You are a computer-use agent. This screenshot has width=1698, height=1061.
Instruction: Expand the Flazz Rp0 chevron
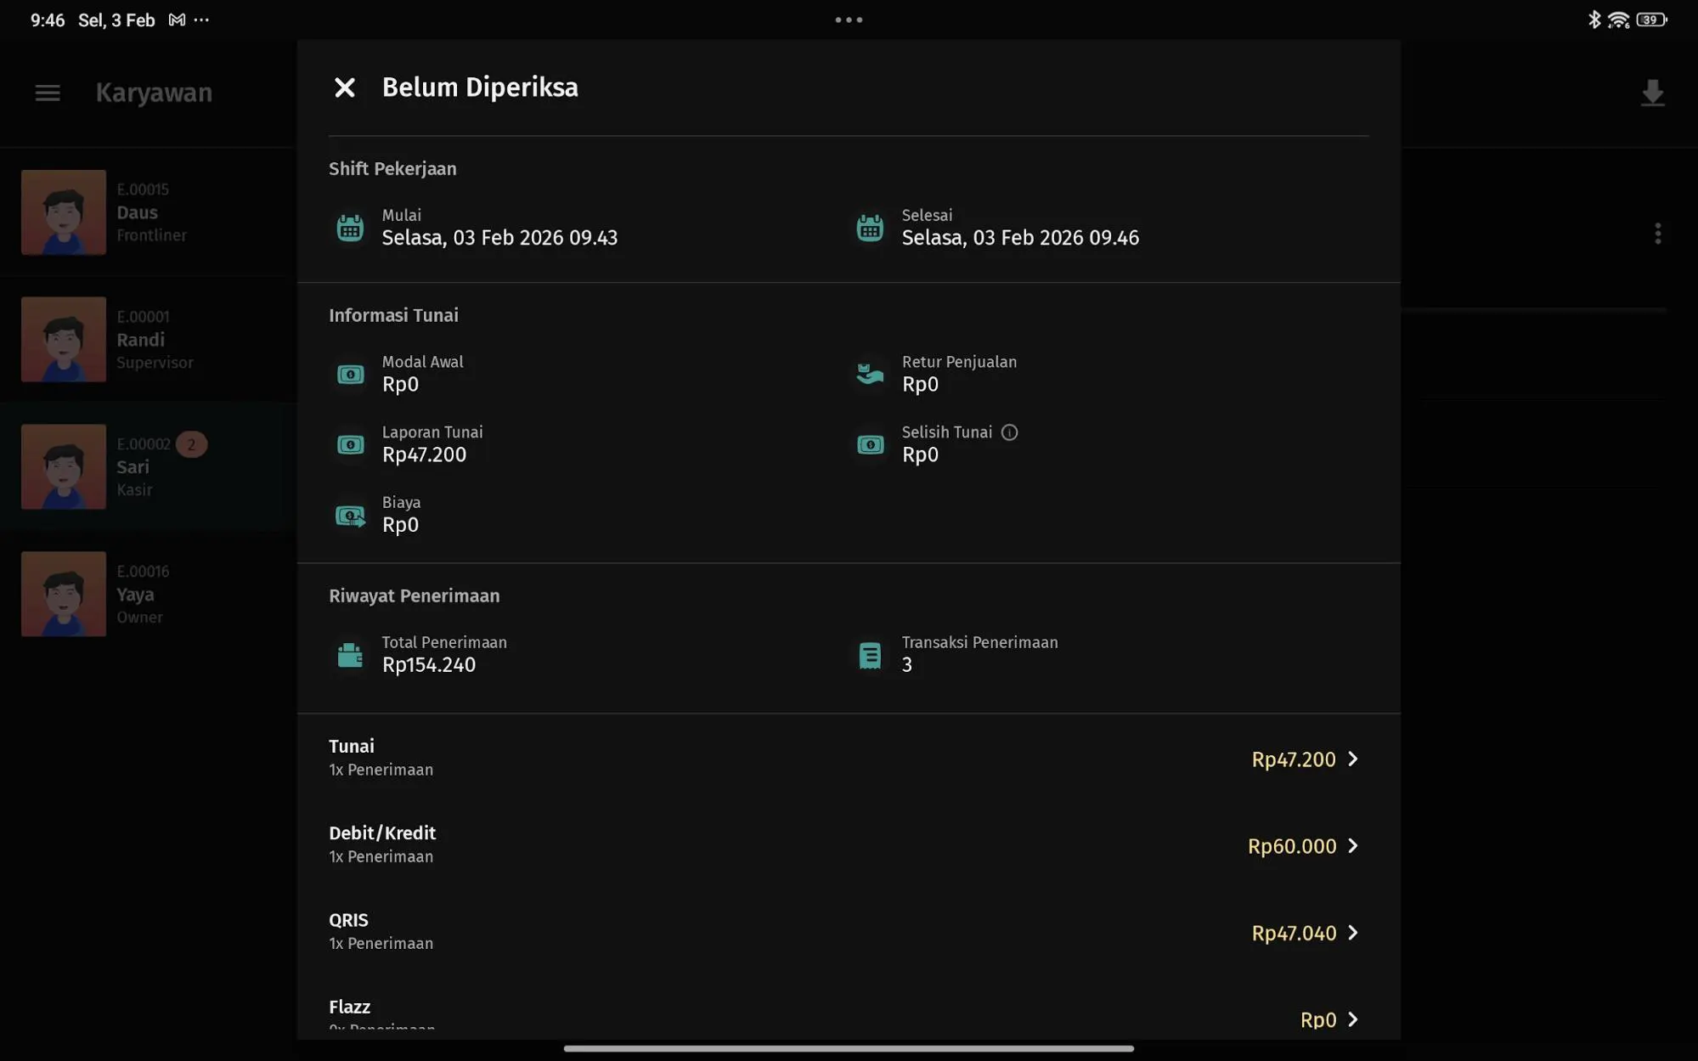click(x=1353, y=1019)
